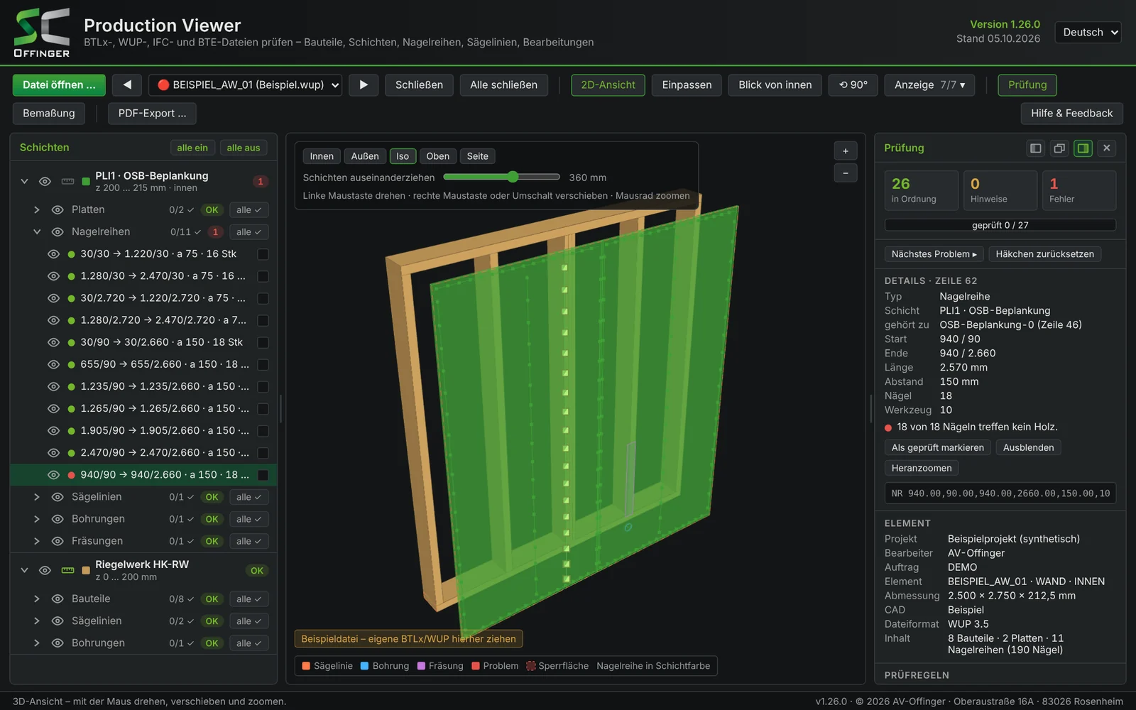Image resolution: width=1136 pixels, height=710 pixels.
Task: Click red badge on Nagelreihen row
Action: tap(216, 232)
